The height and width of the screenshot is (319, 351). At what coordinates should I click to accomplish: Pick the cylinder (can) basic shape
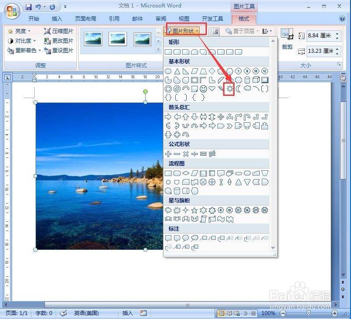(247, 80)
